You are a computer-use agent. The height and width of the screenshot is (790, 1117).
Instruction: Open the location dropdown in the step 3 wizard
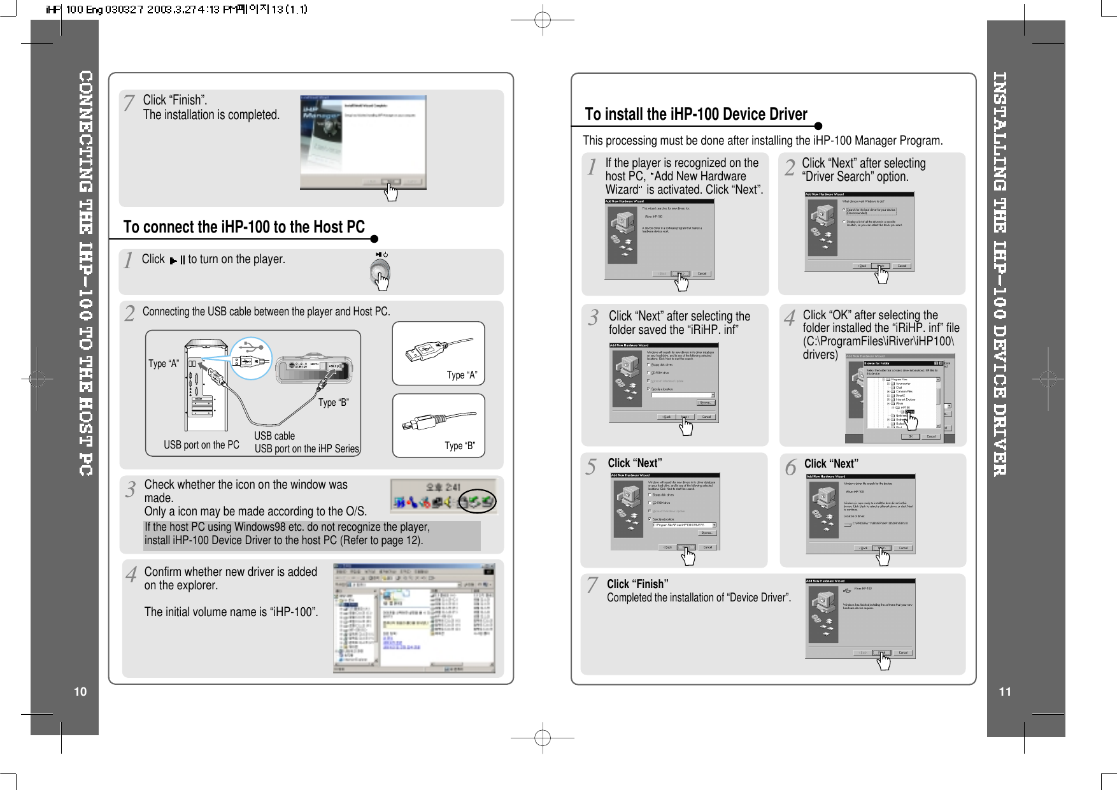click(713, 395)
